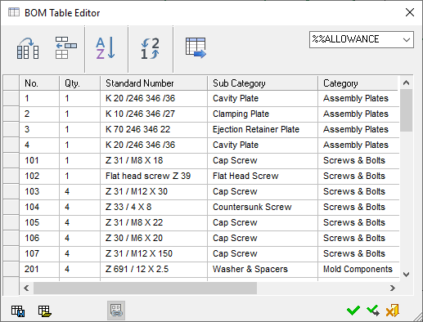
Task: Click 'Clamping Plate' sub category cell
Action: [x=263, y=114]
